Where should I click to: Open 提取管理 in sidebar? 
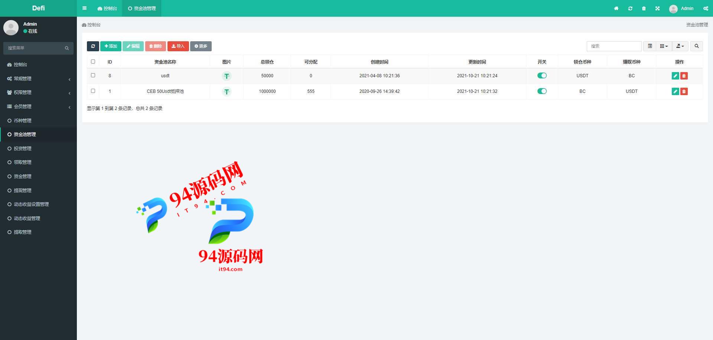click(38, 232)
